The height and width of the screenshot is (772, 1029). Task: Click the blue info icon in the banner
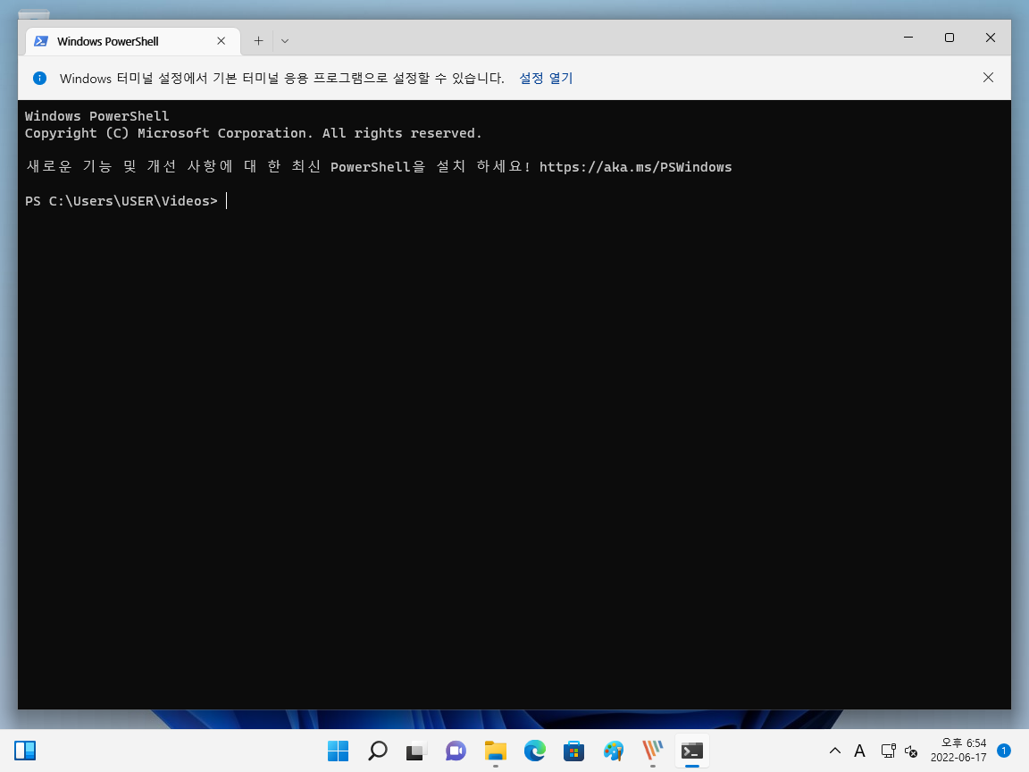coord(39,78)
